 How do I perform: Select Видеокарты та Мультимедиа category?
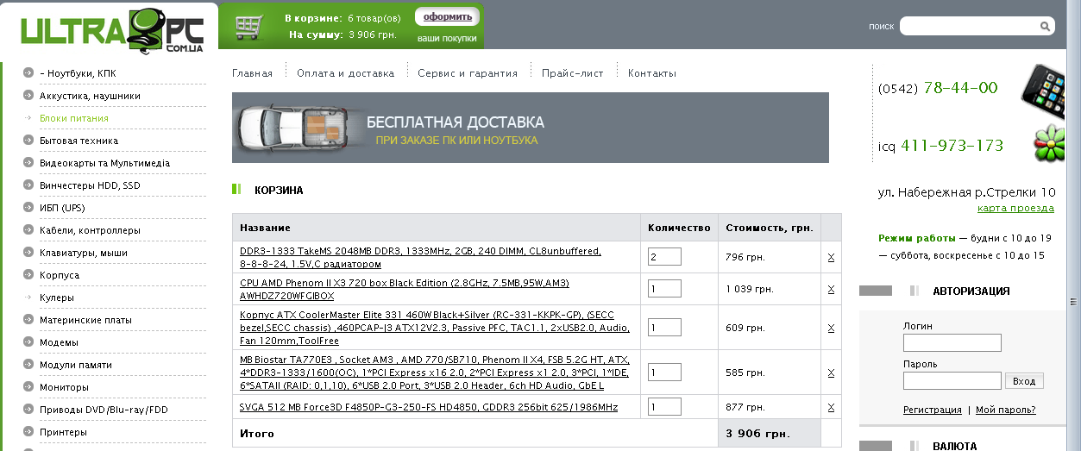104,163
